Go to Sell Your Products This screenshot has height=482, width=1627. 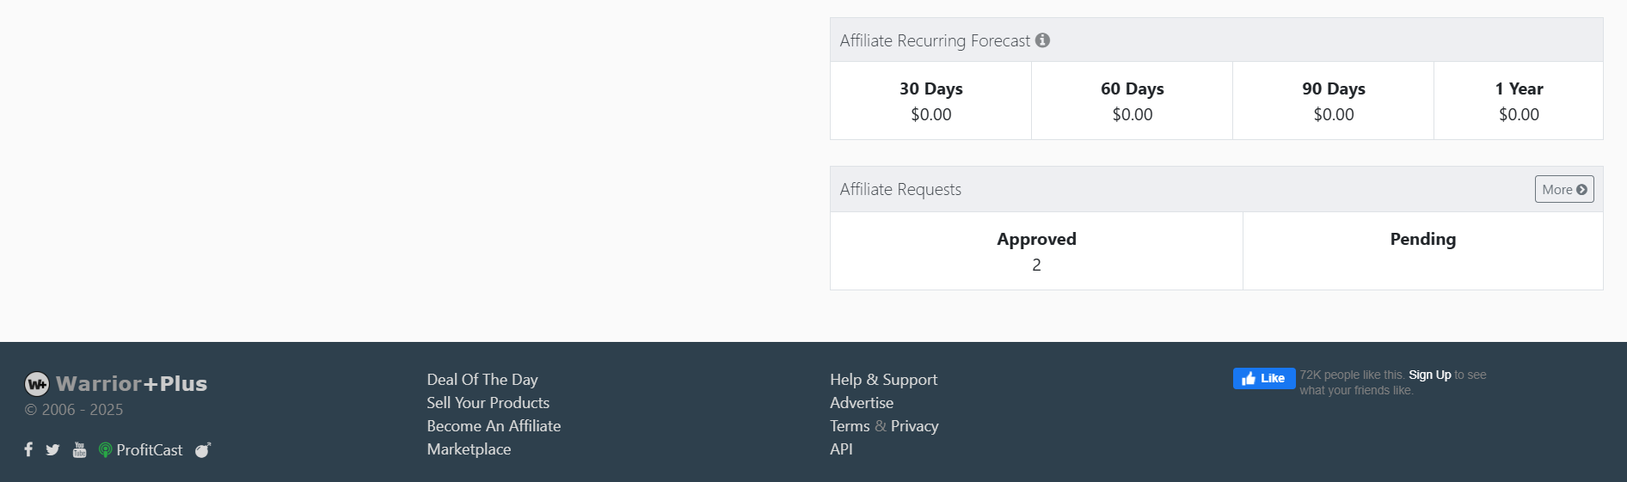pos(488,403)
